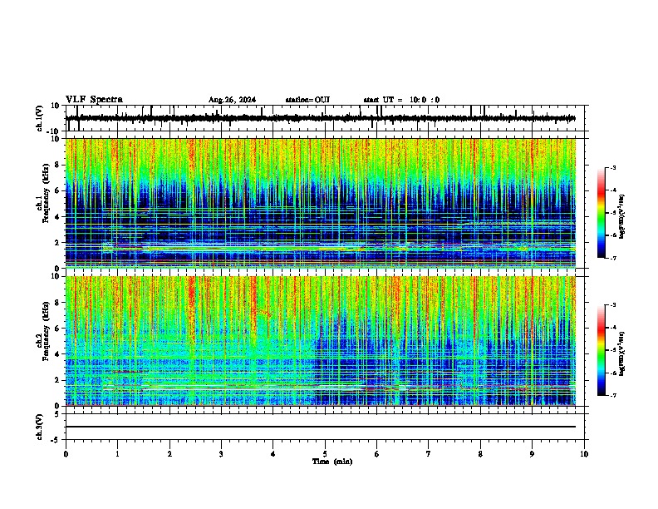Screen dimensions: 658x509
Task: Click the ch.1 voltage waveform trace panel
Action: [327, 118]
